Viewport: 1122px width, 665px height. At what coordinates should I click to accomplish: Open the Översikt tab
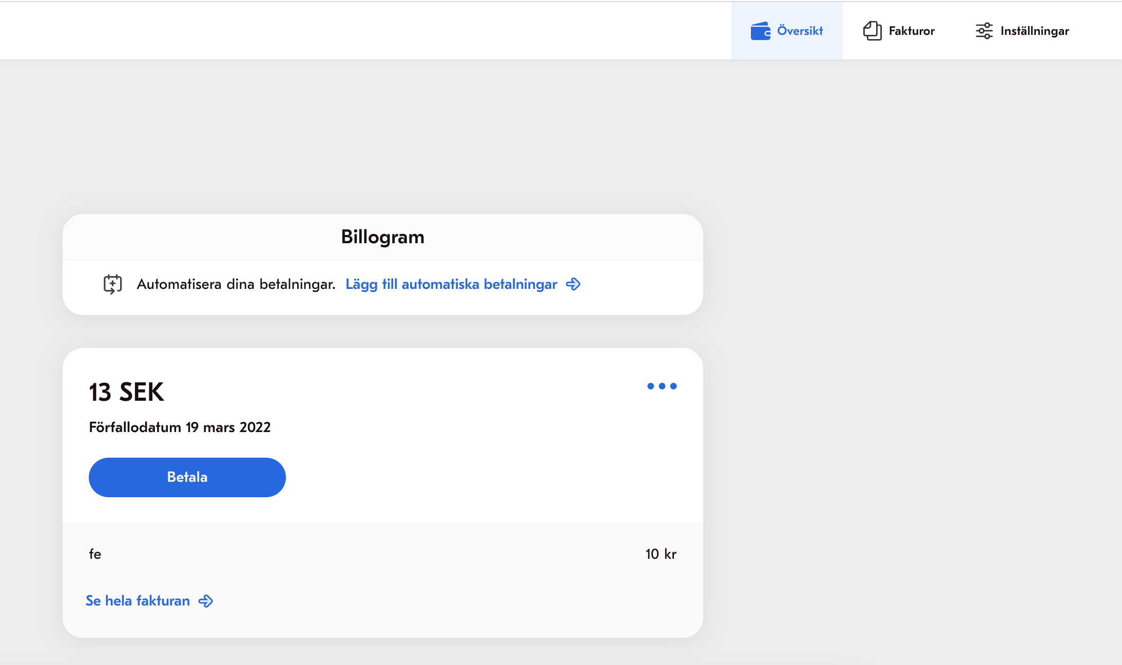coord(787,31)
